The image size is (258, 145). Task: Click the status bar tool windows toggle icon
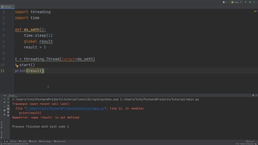pos(2,144)
